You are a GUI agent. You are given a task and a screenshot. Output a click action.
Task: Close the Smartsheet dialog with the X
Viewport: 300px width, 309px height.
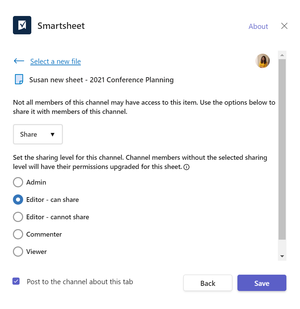click(284, 26)
